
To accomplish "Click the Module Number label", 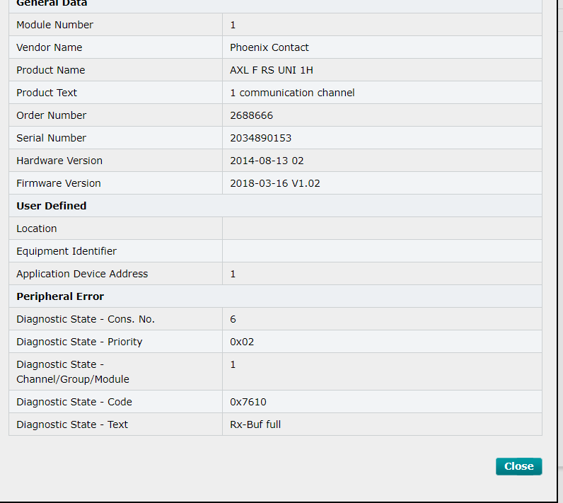I will pyautogui.click(x=54, y=25).
